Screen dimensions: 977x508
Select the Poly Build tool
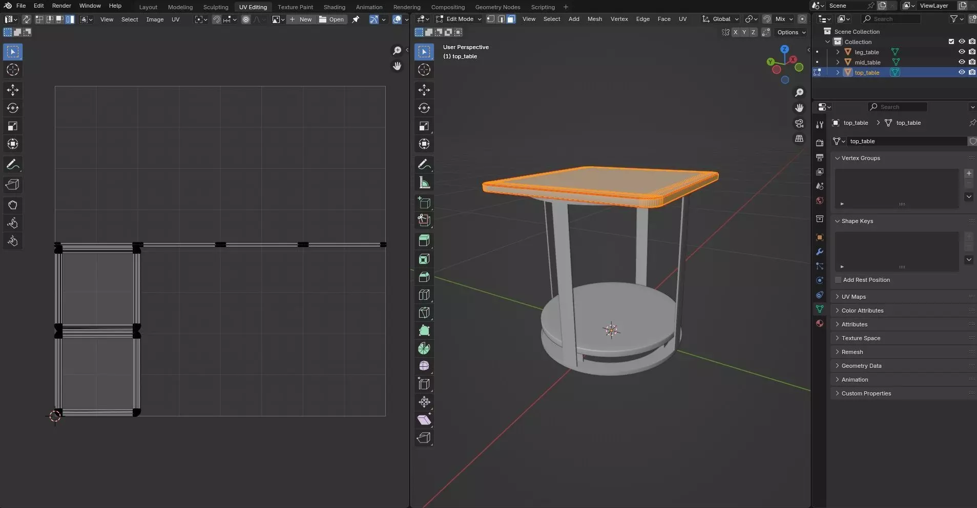coord(424,330)
